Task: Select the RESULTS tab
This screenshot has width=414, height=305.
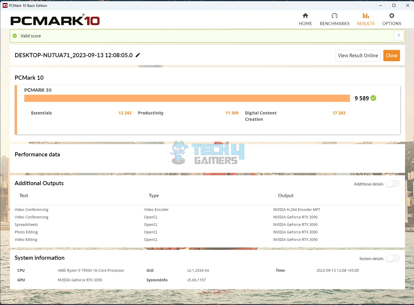Action: 366,19
